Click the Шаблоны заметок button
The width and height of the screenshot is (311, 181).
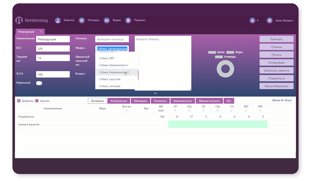click(x=276, y=70)
